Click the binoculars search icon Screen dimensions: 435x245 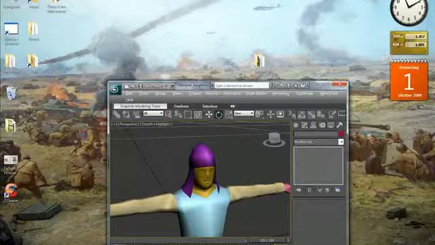(x=272, y=86)
